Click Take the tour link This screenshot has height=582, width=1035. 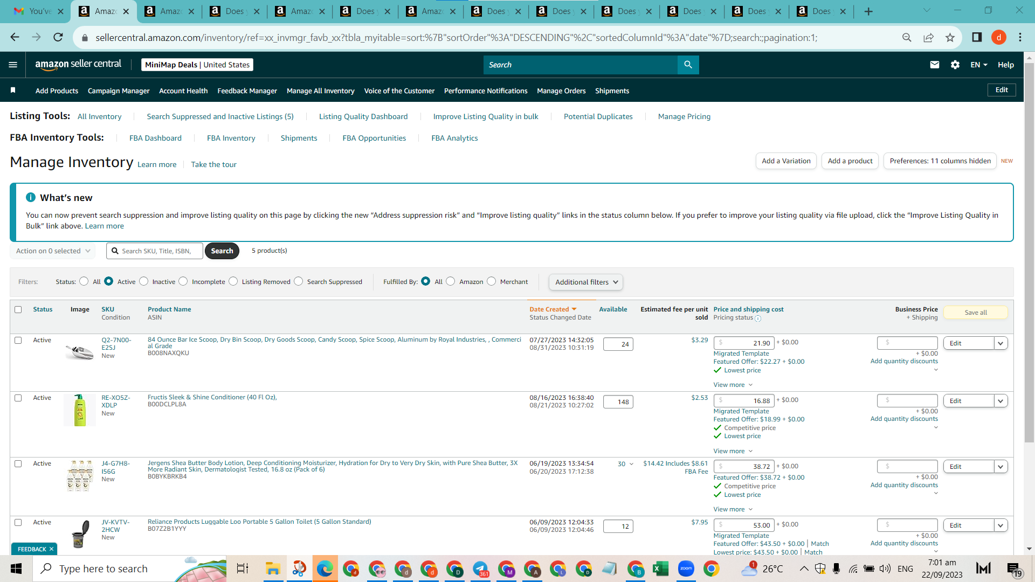[213, 164]
